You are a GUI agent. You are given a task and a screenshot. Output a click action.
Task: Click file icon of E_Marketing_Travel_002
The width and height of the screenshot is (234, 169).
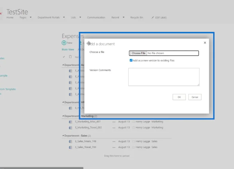[70, 128]
